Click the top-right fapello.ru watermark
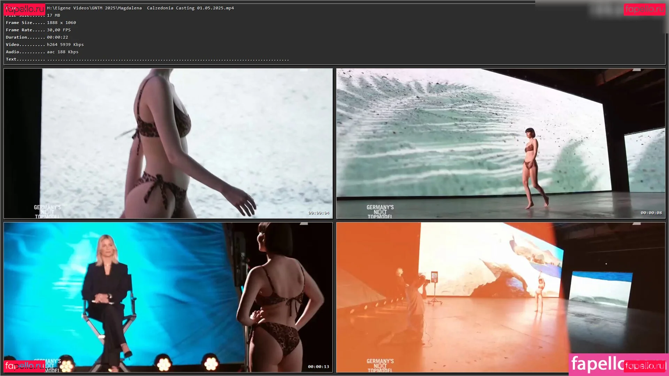The image size is (669, 376). click(x=644, y=9)
